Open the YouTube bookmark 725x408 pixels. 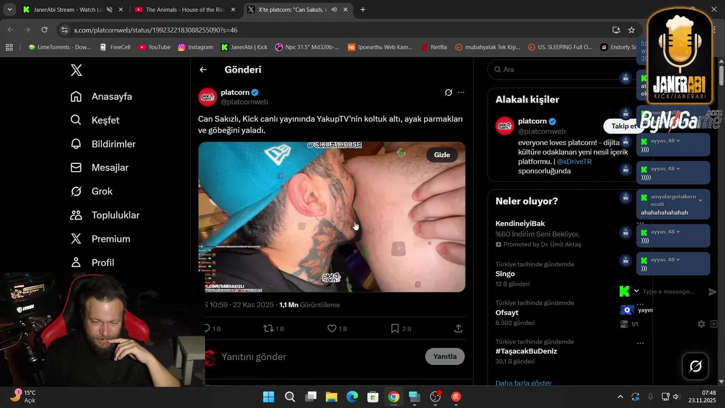pos(155,47)
